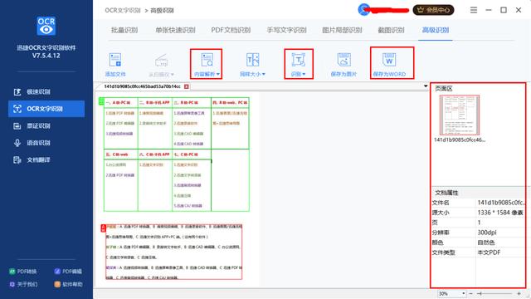Click the 1336 * 1584 像素 size value

(500, 213)
